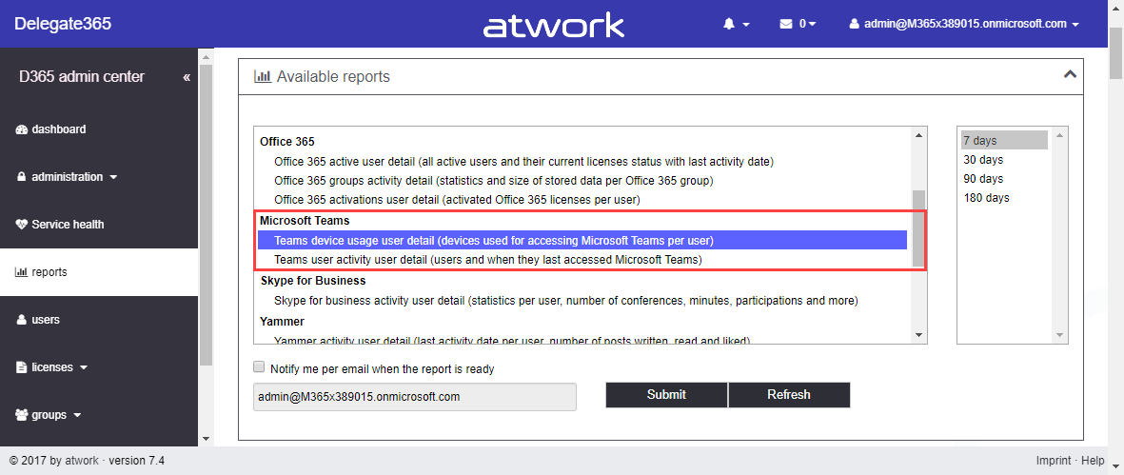Click the reports bar chart icon
This screenshot has width=1124, height=475.
(x=22, y=272)
